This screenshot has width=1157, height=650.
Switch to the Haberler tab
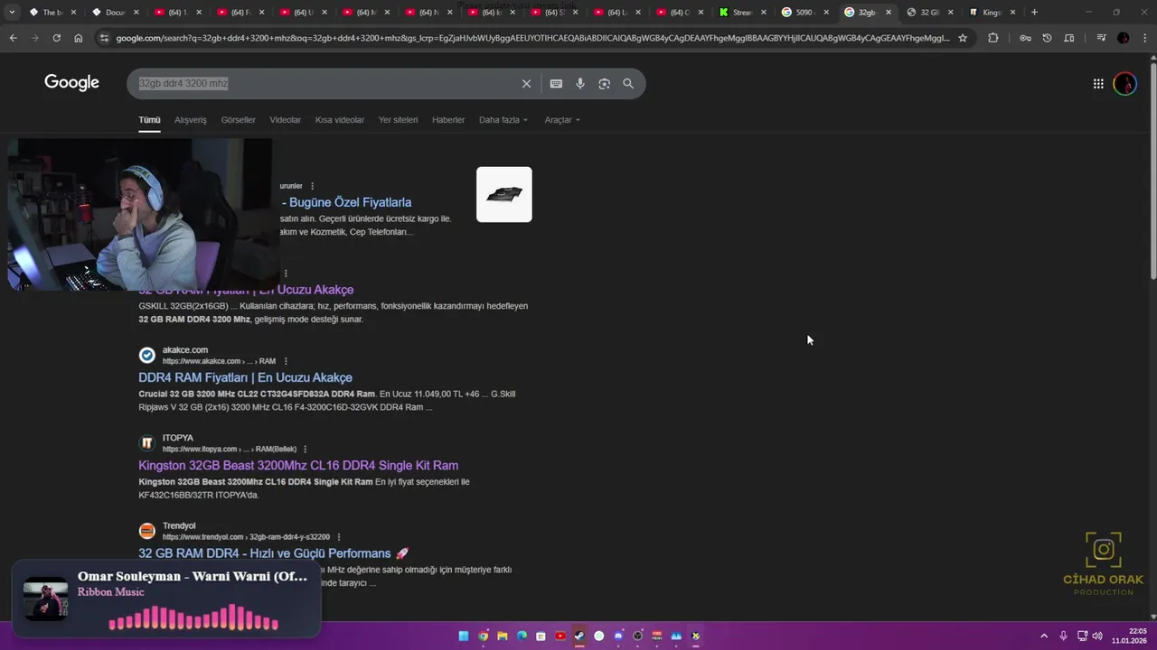448,120
